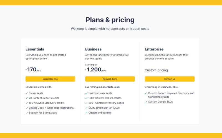Select the Essentials plan heading
Viewport: 222px width, 138px height.
[35, 49]
